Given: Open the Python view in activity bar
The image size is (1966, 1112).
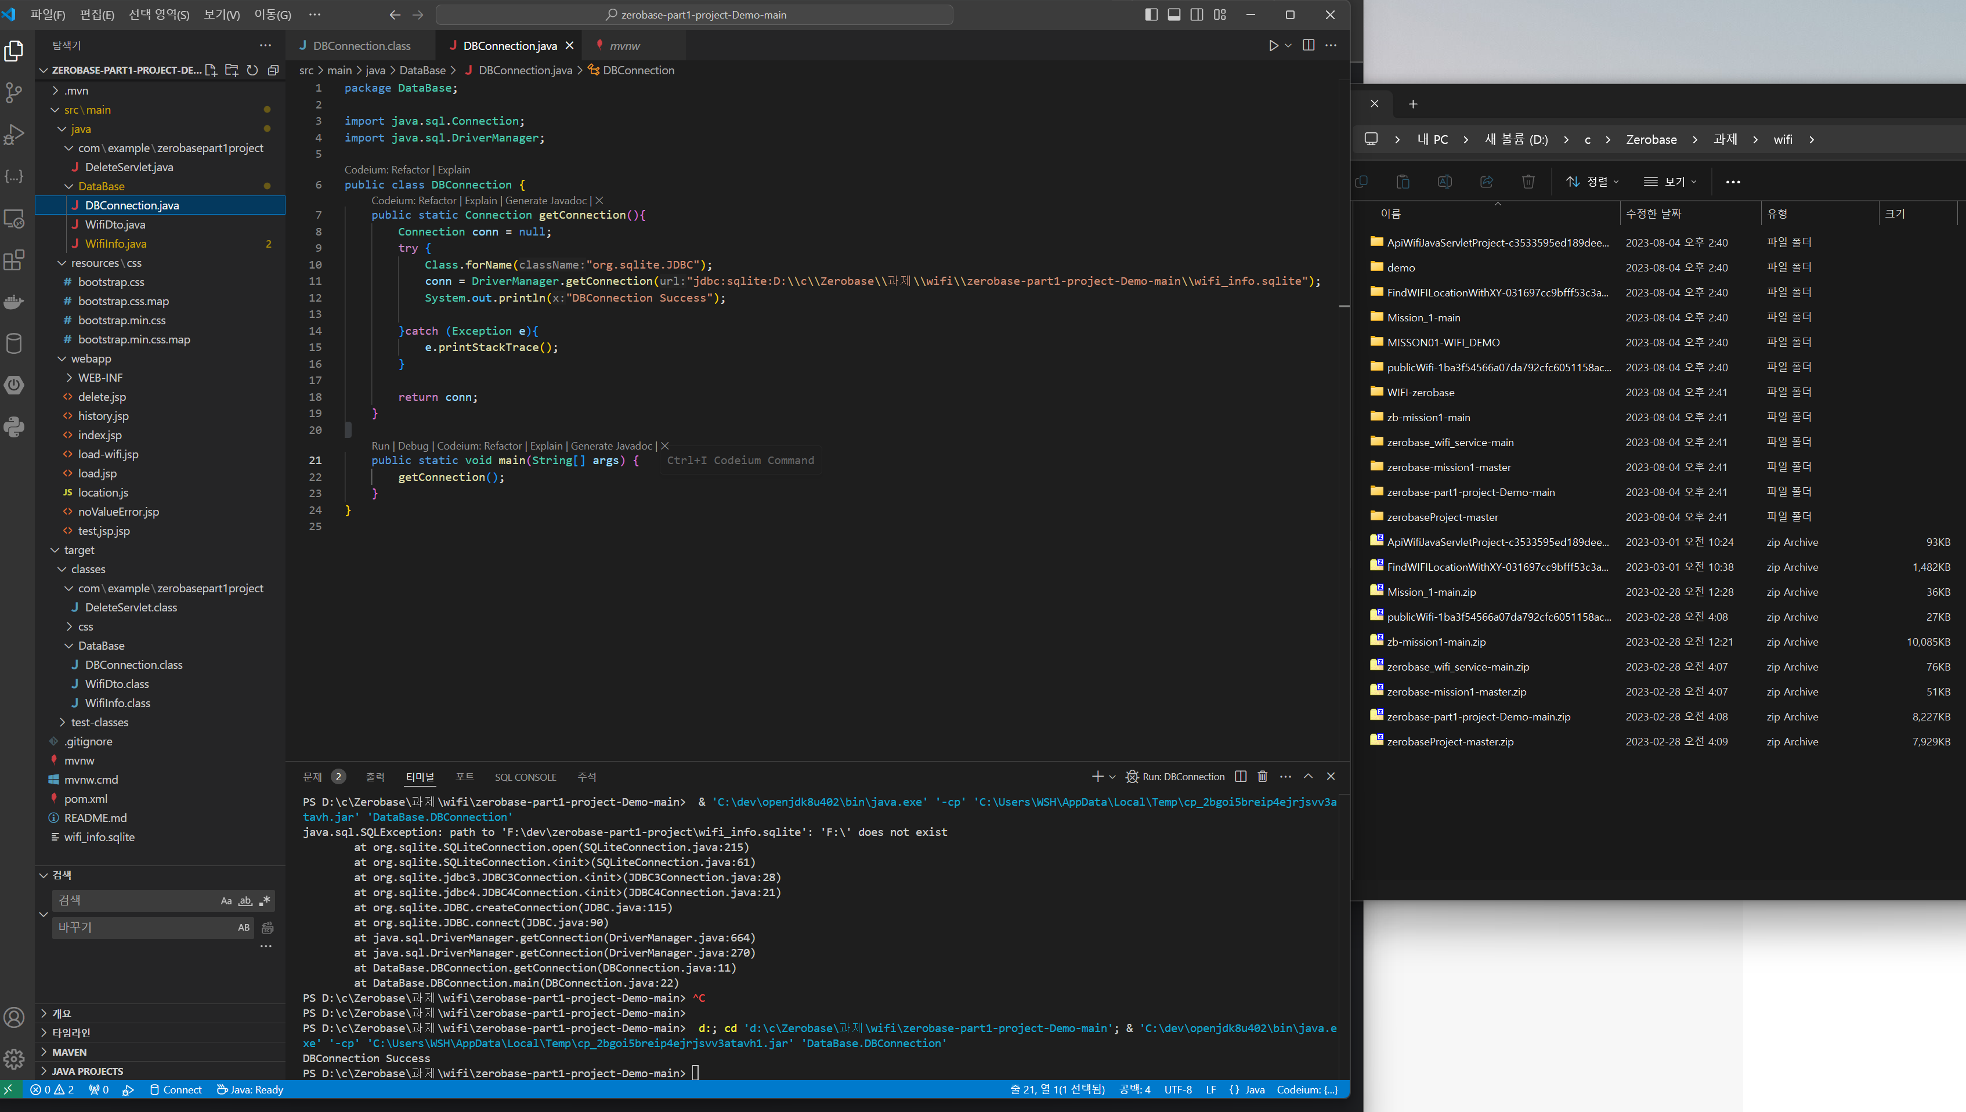Looking at the screenshot, I should coord(14,426).
